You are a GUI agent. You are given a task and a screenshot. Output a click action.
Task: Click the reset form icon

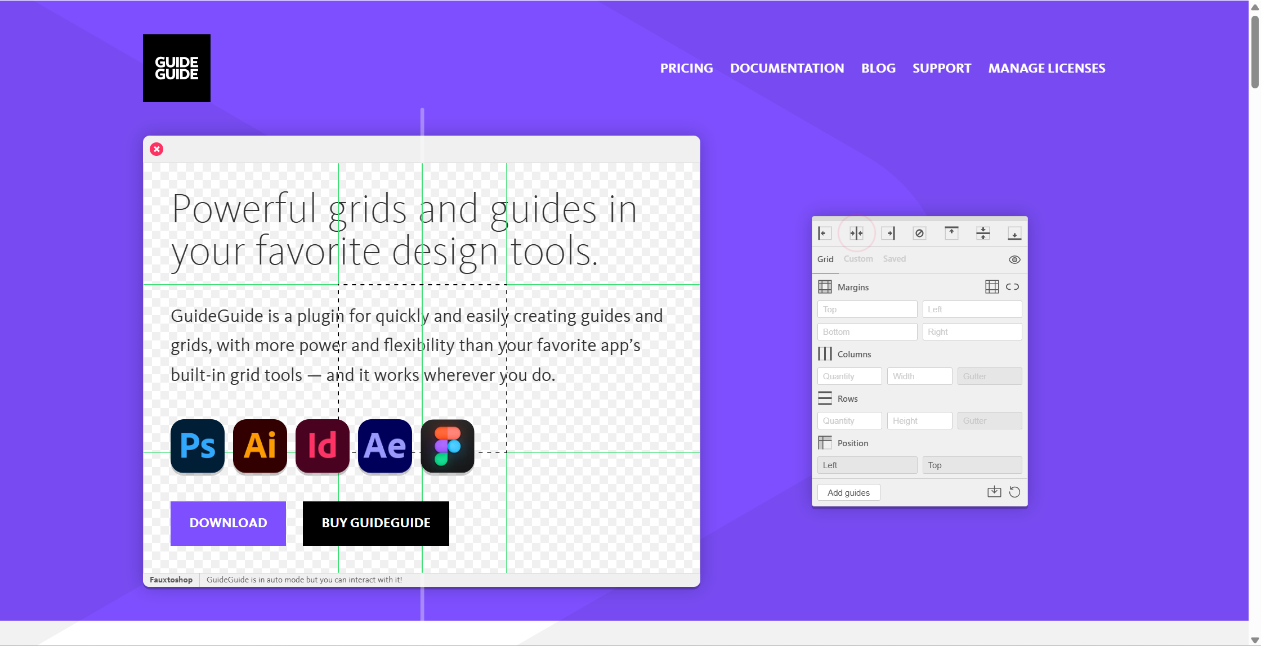pyautogui.click(x=1014, y=492)
